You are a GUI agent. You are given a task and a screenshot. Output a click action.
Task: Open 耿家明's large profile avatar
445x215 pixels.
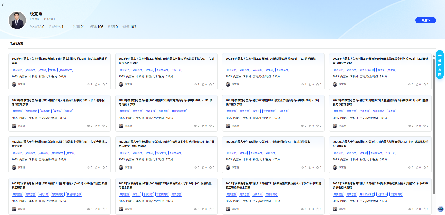point(17,20)
